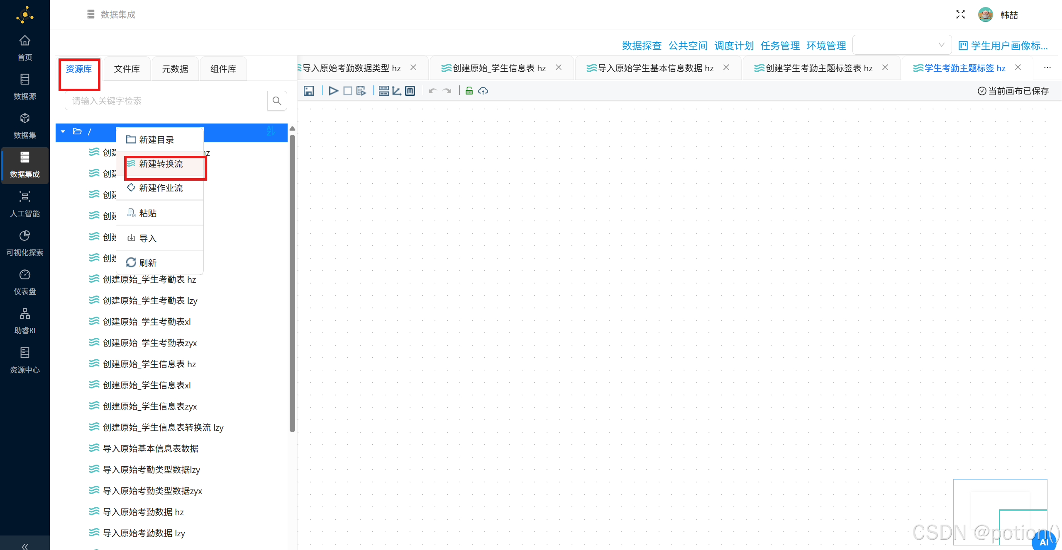Image resolution: width=1062 pixels, height=550 pixels.
Task: Switch to 文件库 tab
Action: click(127, 69)
